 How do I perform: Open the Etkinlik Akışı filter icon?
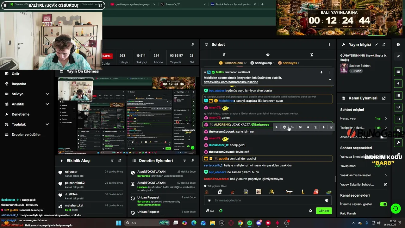pyautogui.click(x=112, y=161)
